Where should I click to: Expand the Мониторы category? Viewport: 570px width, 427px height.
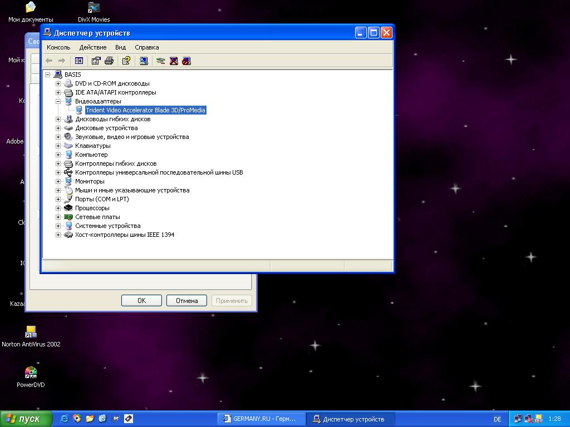click(x=58, y=182)
